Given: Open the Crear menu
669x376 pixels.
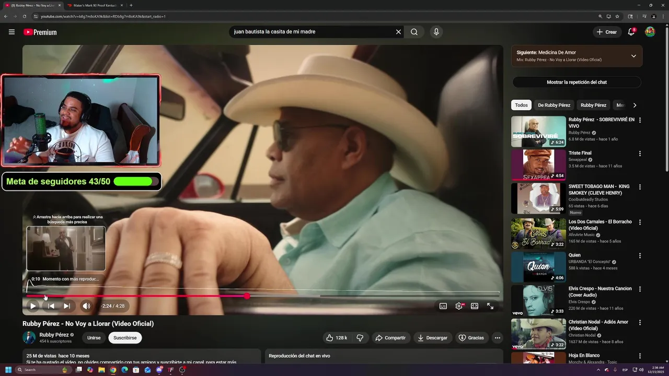Looking at the screenshot, I should pos(607,32).
